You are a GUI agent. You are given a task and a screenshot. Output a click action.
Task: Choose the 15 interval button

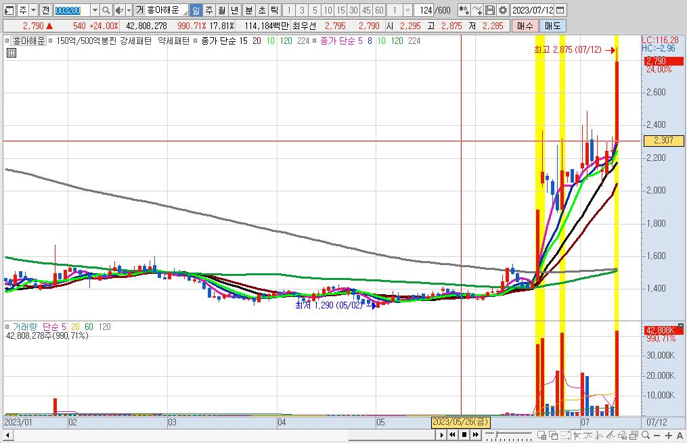pos(341,10)
